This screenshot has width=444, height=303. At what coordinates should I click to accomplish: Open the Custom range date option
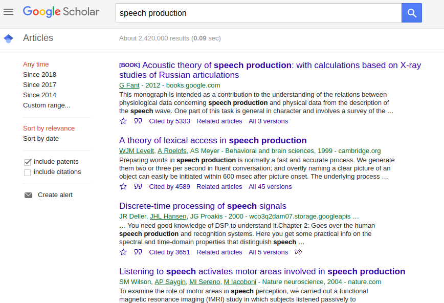click(x=47, y=105)
